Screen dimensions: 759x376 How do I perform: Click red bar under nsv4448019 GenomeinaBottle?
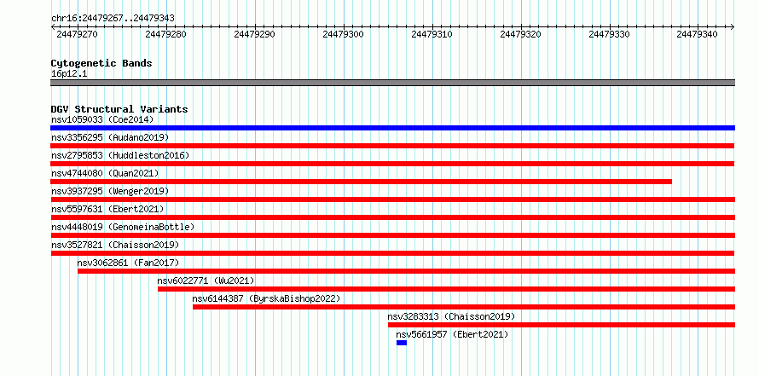click(392, 235)
